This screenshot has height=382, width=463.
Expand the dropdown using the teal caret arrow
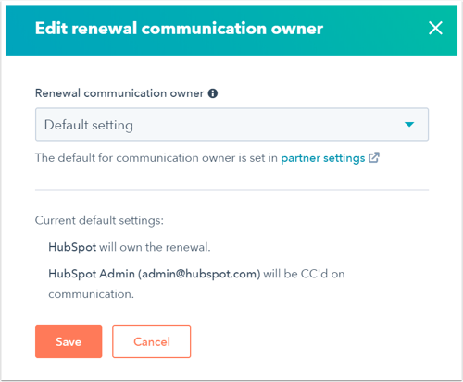[409, 125]
